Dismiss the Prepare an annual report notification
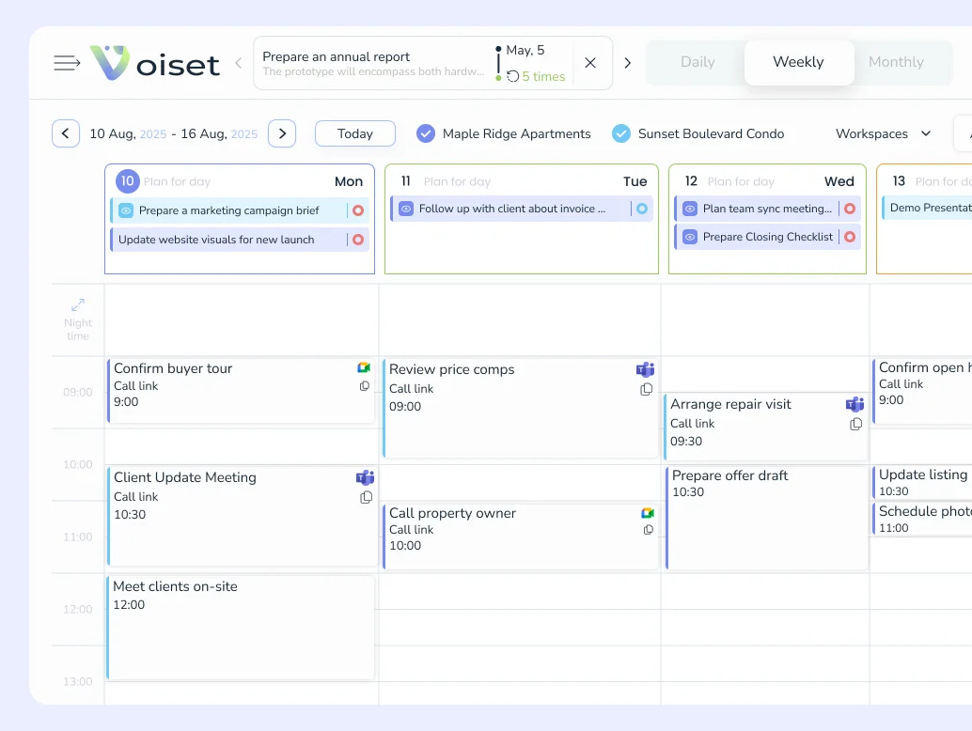 coord(590,63)
